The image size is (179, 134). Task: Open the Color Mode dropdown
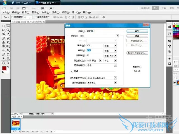pyautogui.click(x=101, y=61)
